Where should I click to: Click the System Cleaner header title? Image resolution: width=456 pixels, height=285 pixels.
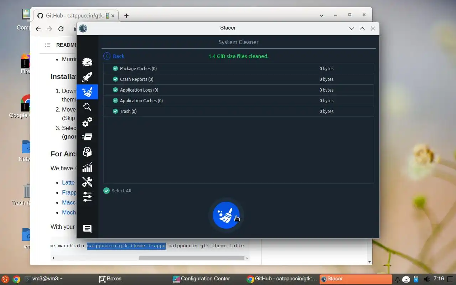(238, 42)
